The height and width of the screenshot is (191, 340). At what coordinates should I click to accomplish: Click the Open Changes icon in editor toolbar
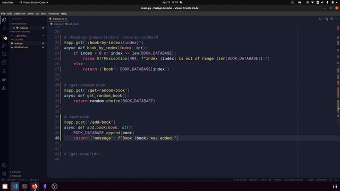(327, 19)
